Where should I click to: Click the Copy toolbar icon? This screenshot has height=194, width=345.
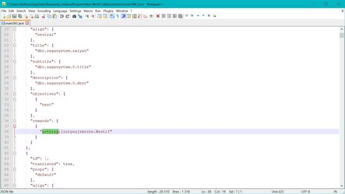[x=49, y=16]
